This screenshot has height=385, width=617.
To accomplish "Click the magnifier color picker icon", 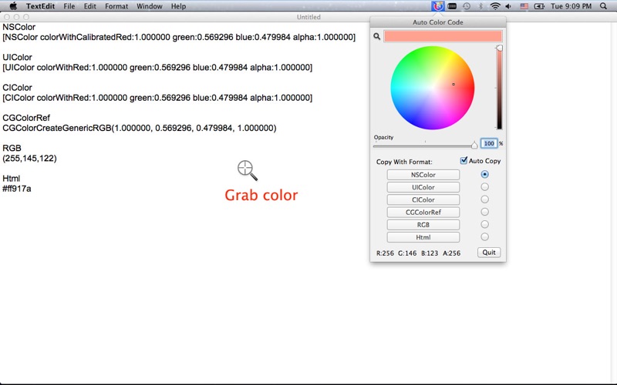I will 377,36.
